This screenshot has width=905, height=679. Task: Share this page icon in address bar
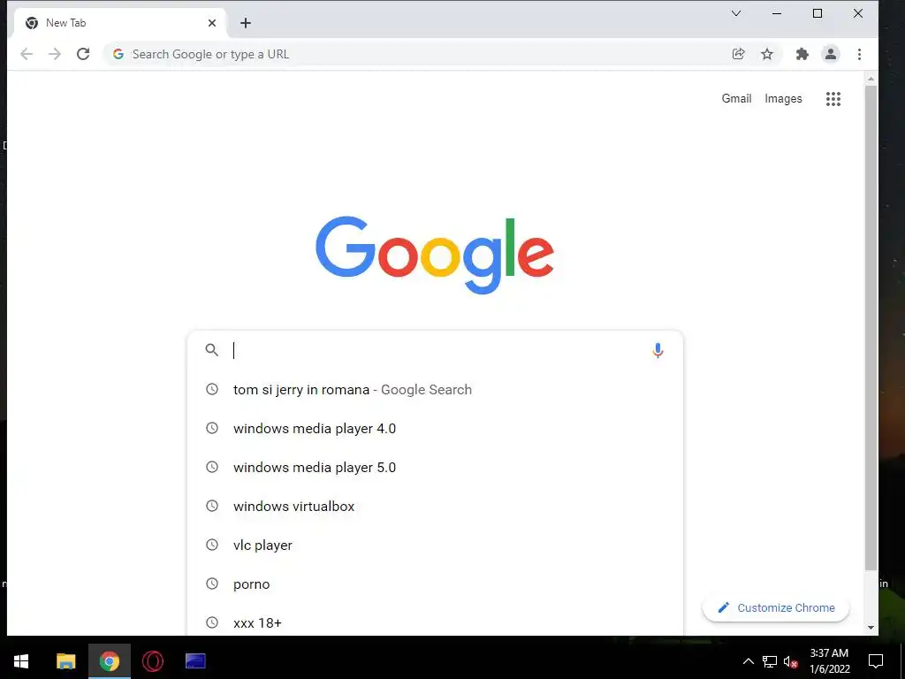pos(738,54)
